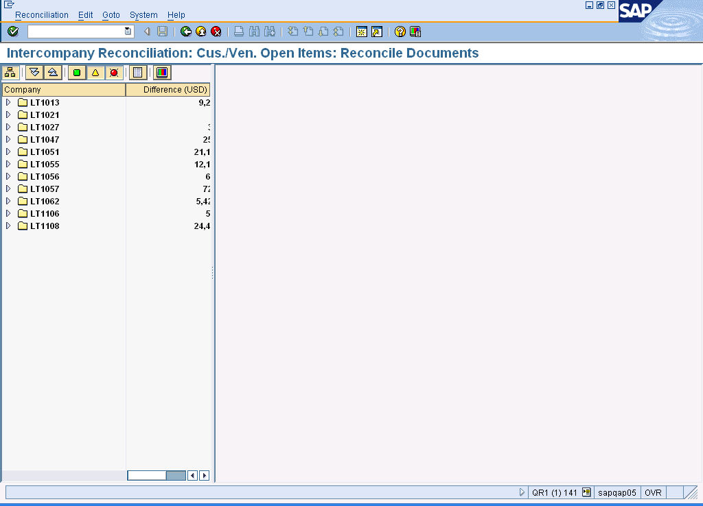
Task: Expand the LT1027 company node
Action: [x=8, y=127]
